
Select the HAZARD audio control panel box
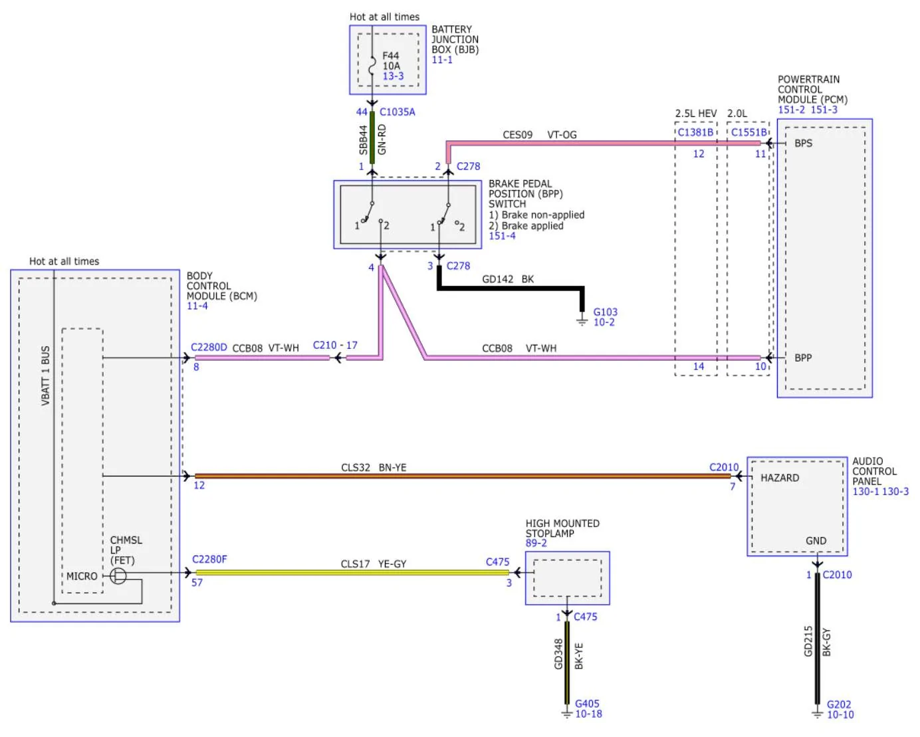click(797, 506)
